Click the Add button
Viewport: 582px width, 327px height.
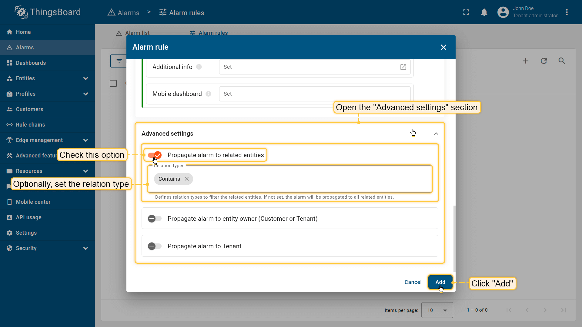(x=440, y=282)
